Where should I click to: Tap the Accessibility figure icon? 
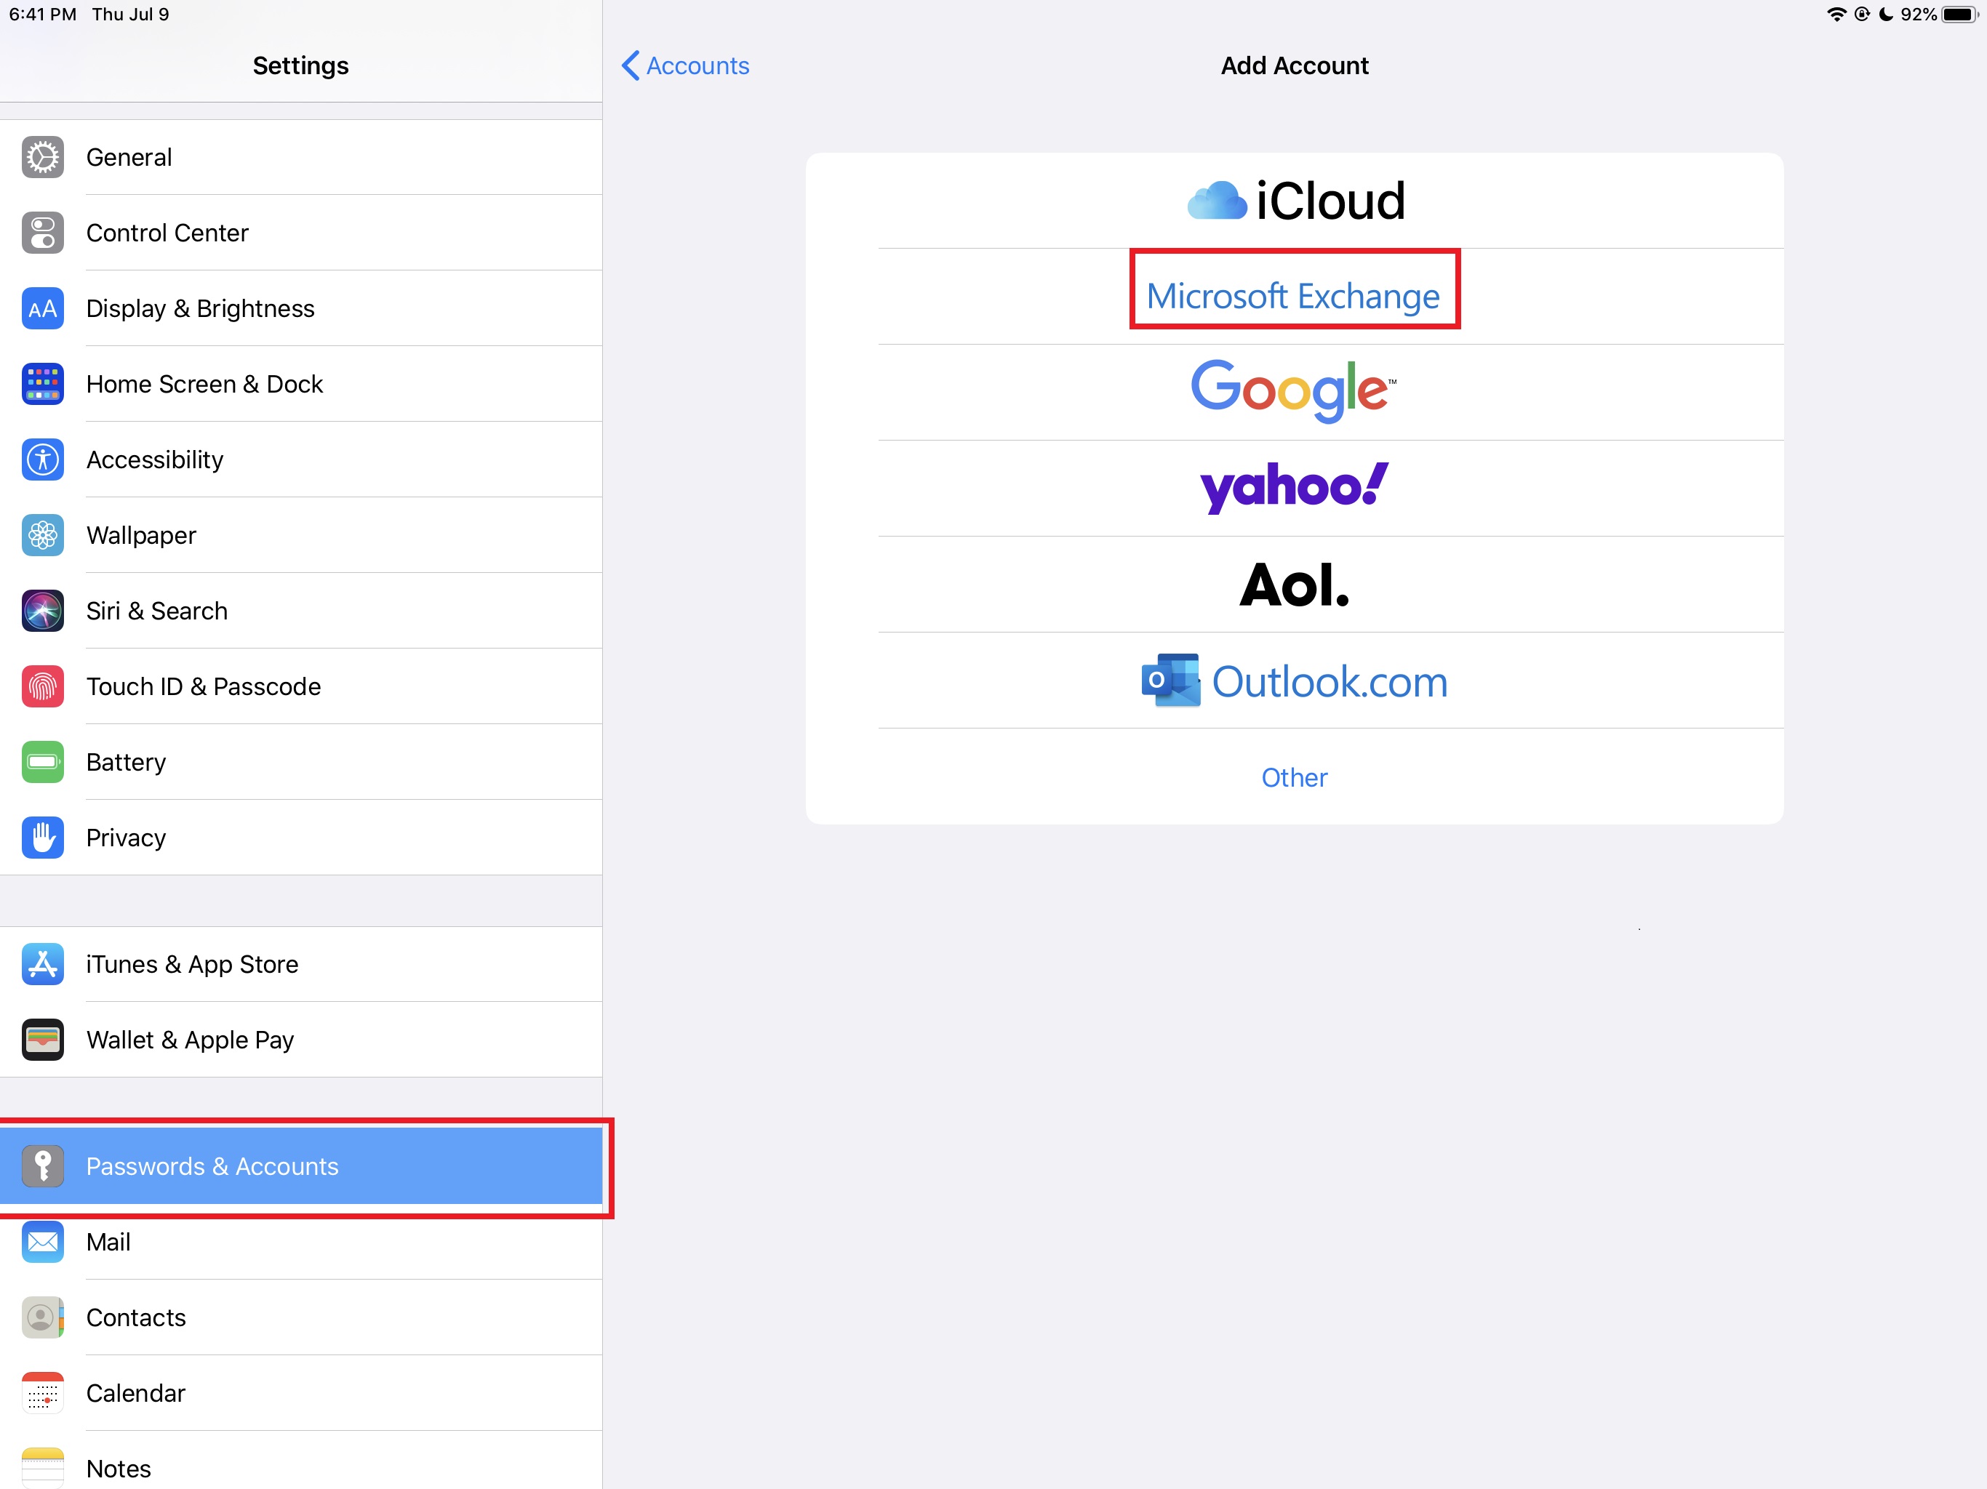coord(42,459)
